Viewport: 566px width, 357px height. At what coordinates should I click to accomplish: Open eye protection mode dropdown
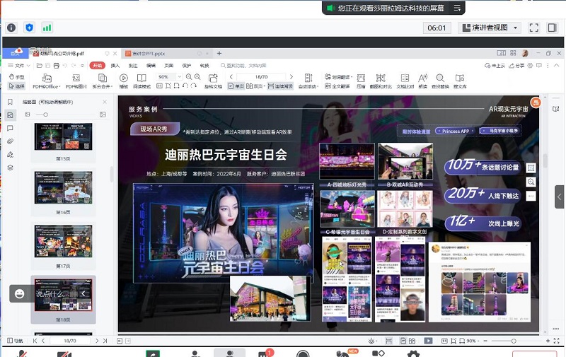pos(373,341)
